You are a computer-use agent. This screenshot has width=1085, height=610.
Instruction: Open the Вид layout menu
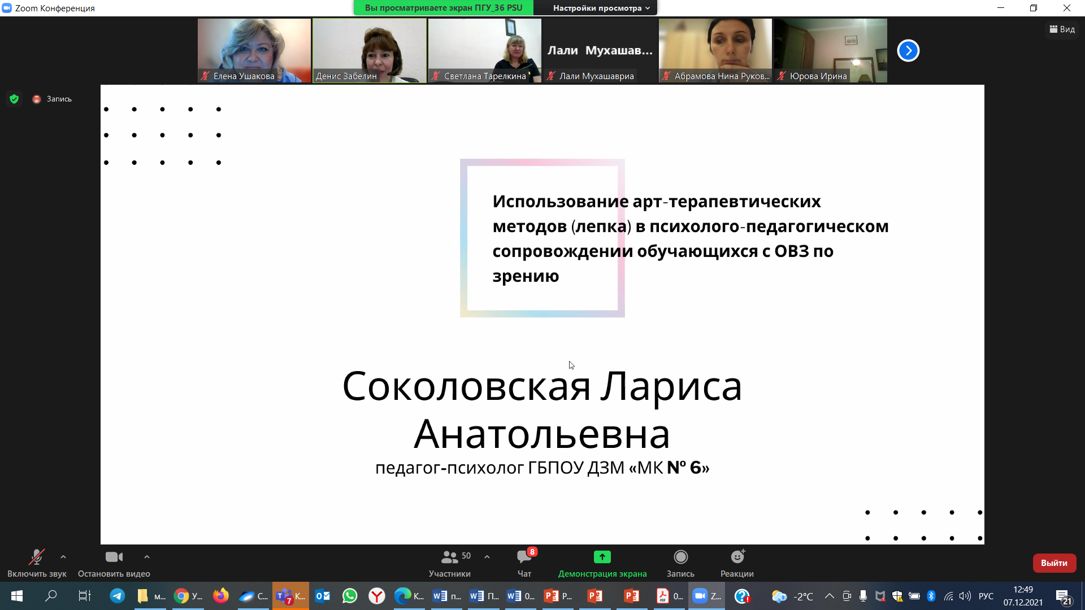1062,29
